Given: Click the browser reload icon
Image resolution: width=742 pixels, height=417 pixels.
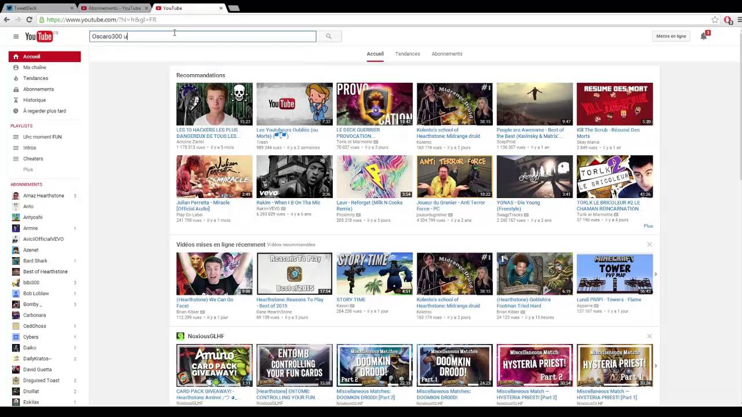Looking at the screenshot, I should (29, 20).
